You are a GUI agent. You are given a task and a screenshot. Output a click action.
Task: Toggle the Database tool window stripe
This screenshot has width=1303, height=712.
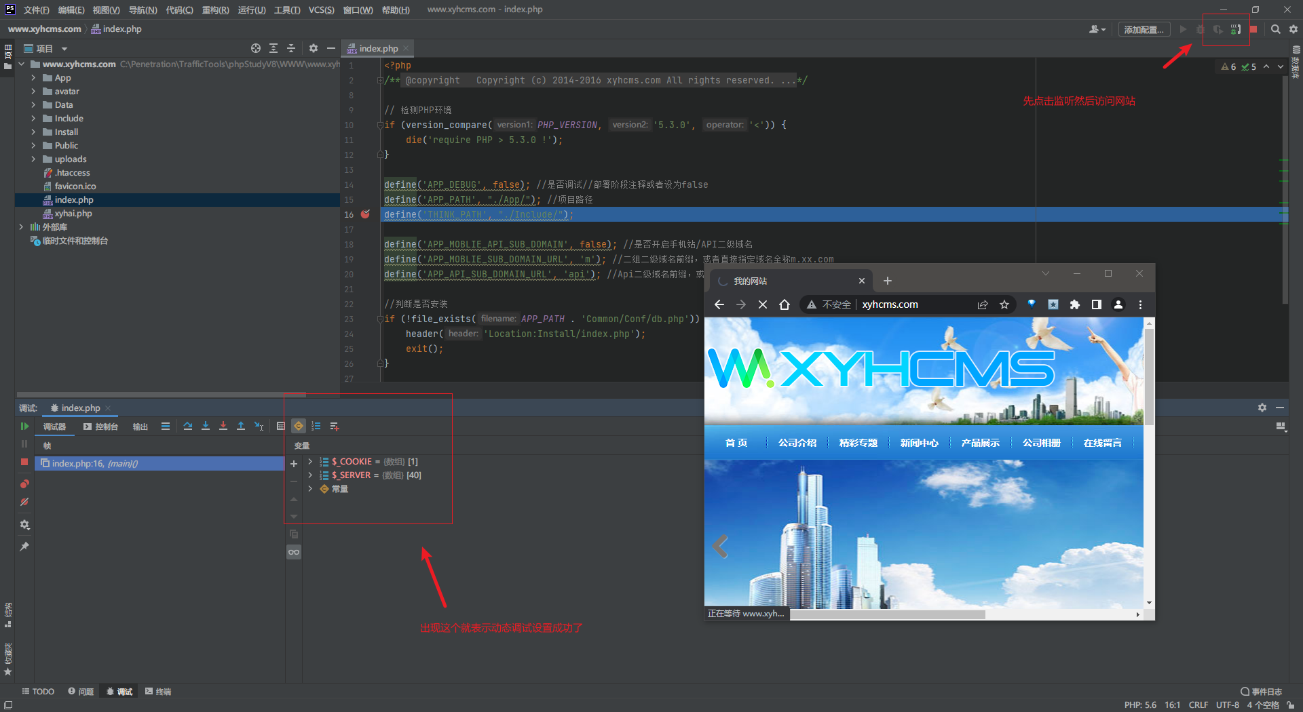click(1296, 62)
